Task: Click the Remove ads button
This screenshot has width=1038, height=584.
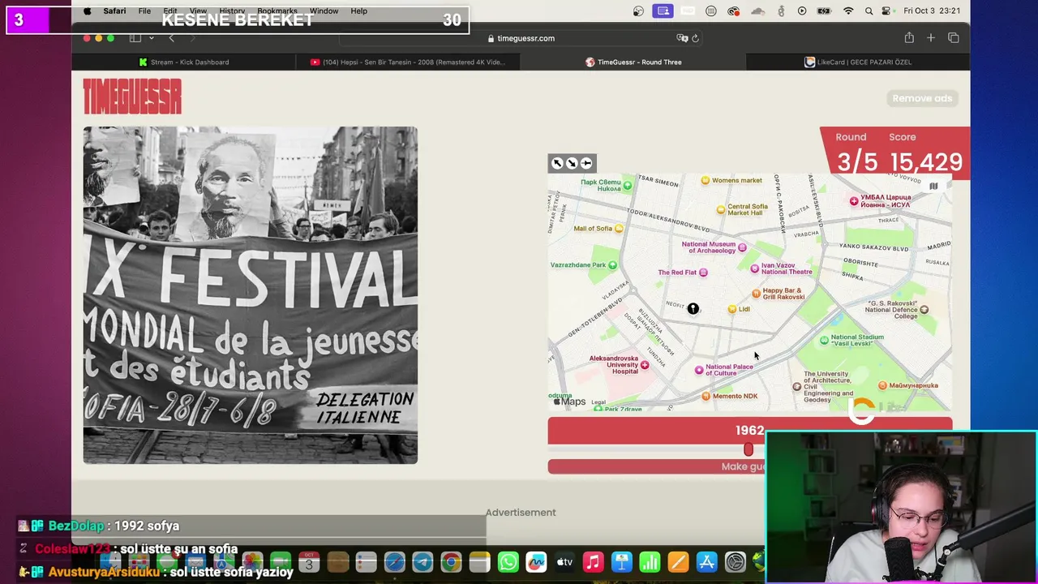Action: (922, 98)
